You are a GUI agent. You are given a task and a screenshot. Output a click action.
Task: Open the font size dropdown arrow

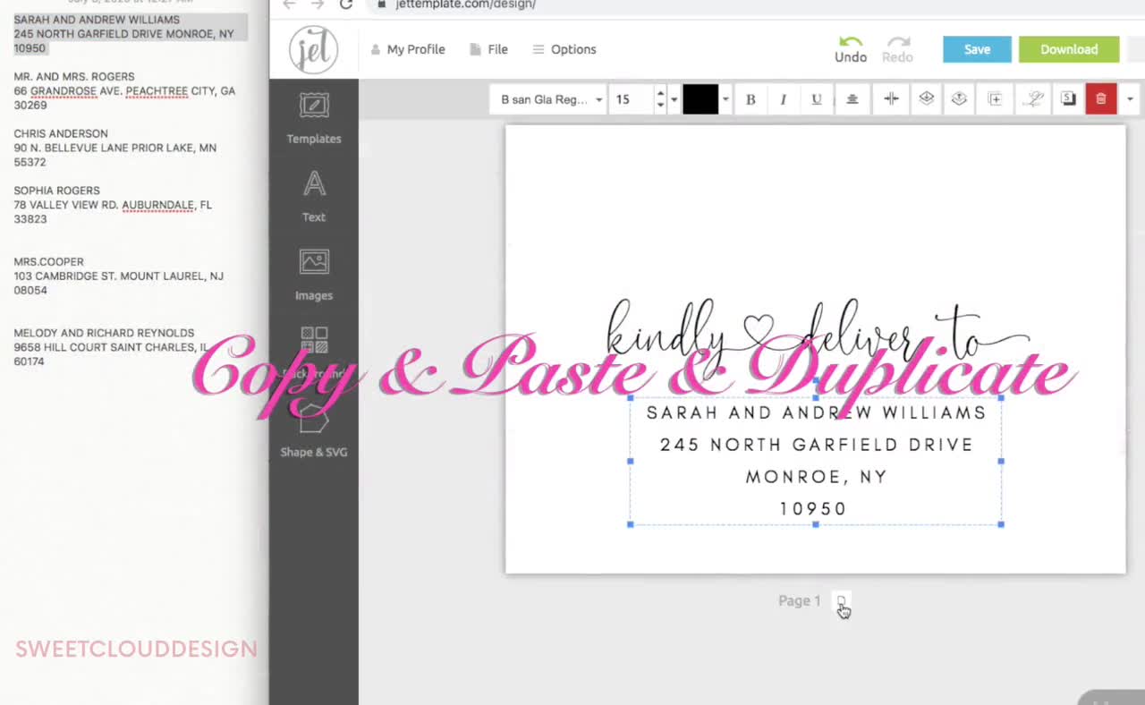[x=674, y=99]
